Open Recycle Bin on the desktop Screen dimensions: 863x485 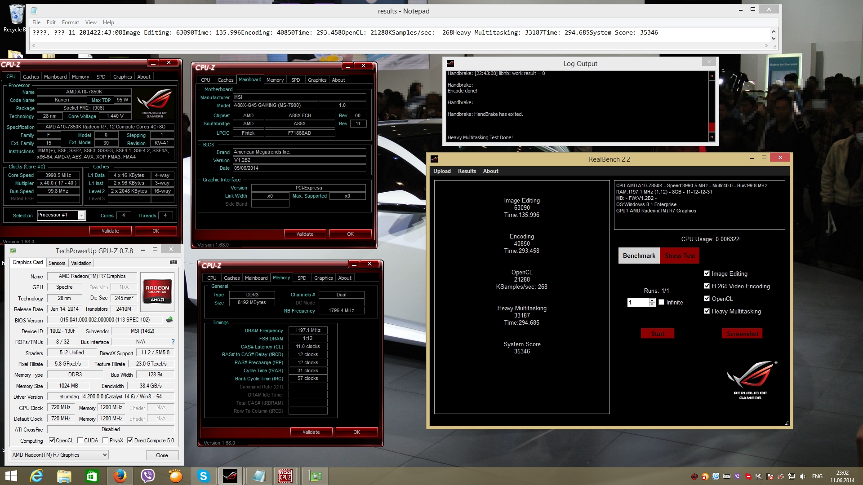tap(16, 19)
